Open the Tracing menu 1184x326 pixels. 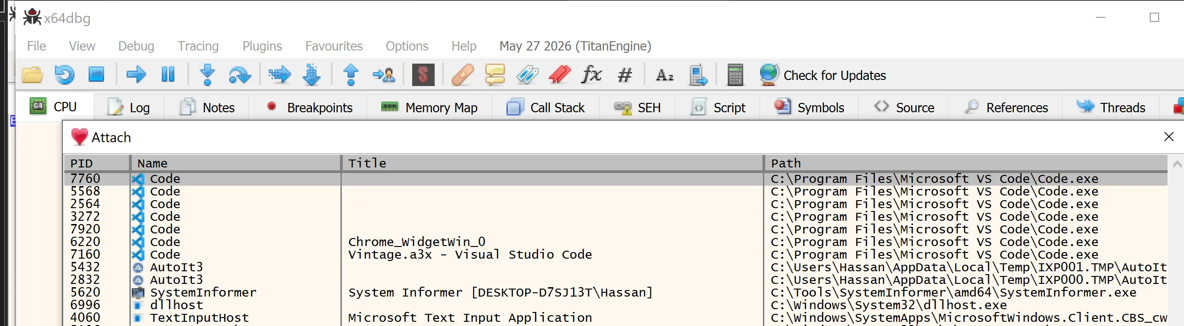click(x=198, y=46)
